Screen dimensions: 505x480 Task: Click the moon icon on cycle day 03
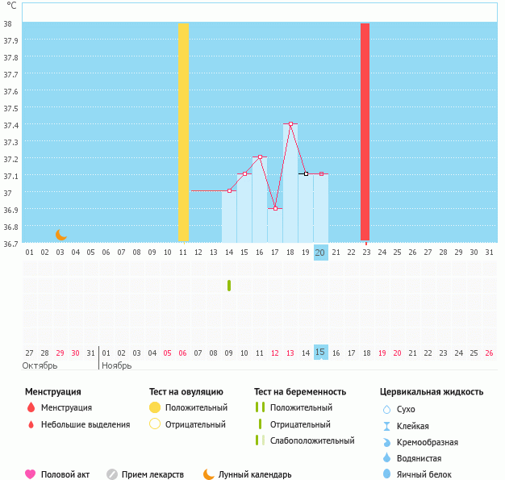61,235
